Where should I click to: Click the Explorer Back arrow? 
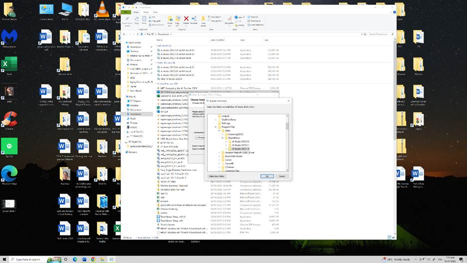coord(125,34)
